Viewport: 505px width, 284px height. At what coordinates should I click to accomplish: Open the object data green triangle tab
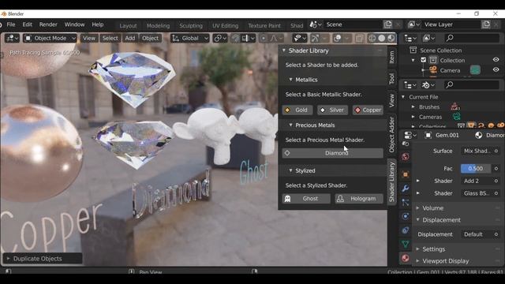point(406,244)
